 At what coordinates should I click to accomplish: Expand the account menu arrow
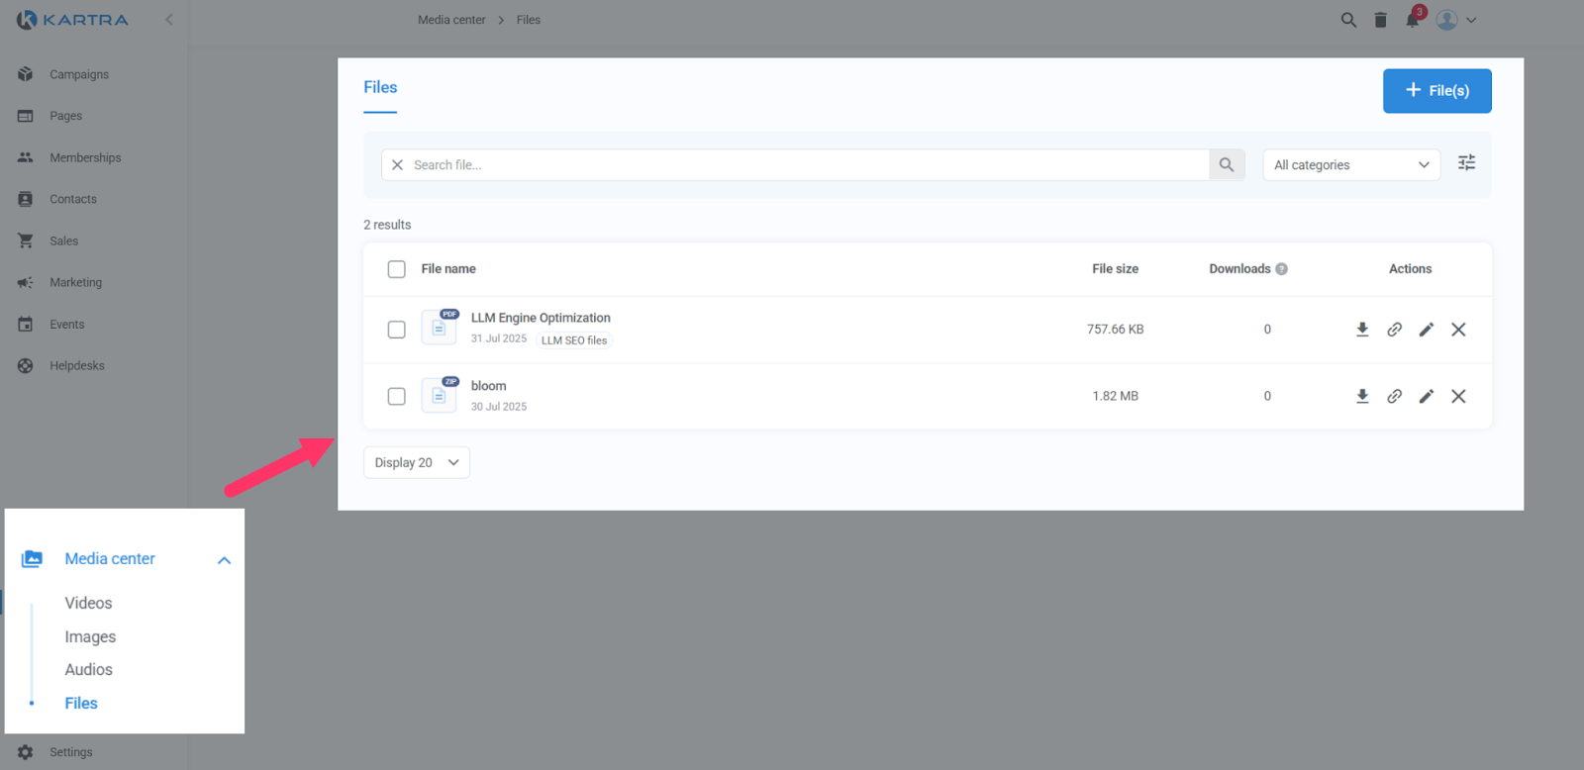(x=1471, y=20)
